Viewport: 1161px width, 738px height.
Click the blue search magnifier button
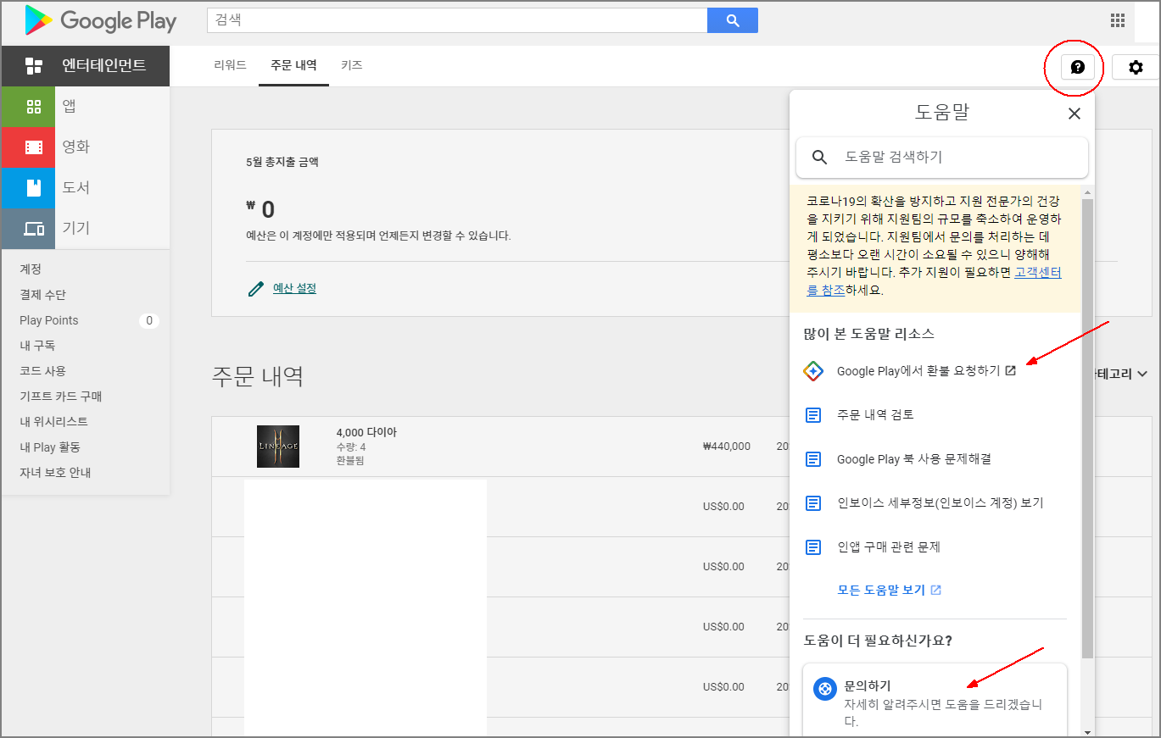tap(733, 20)
